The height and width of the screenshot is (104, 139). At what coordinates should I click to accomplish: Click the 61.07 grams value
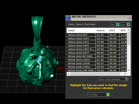point(100,35)
